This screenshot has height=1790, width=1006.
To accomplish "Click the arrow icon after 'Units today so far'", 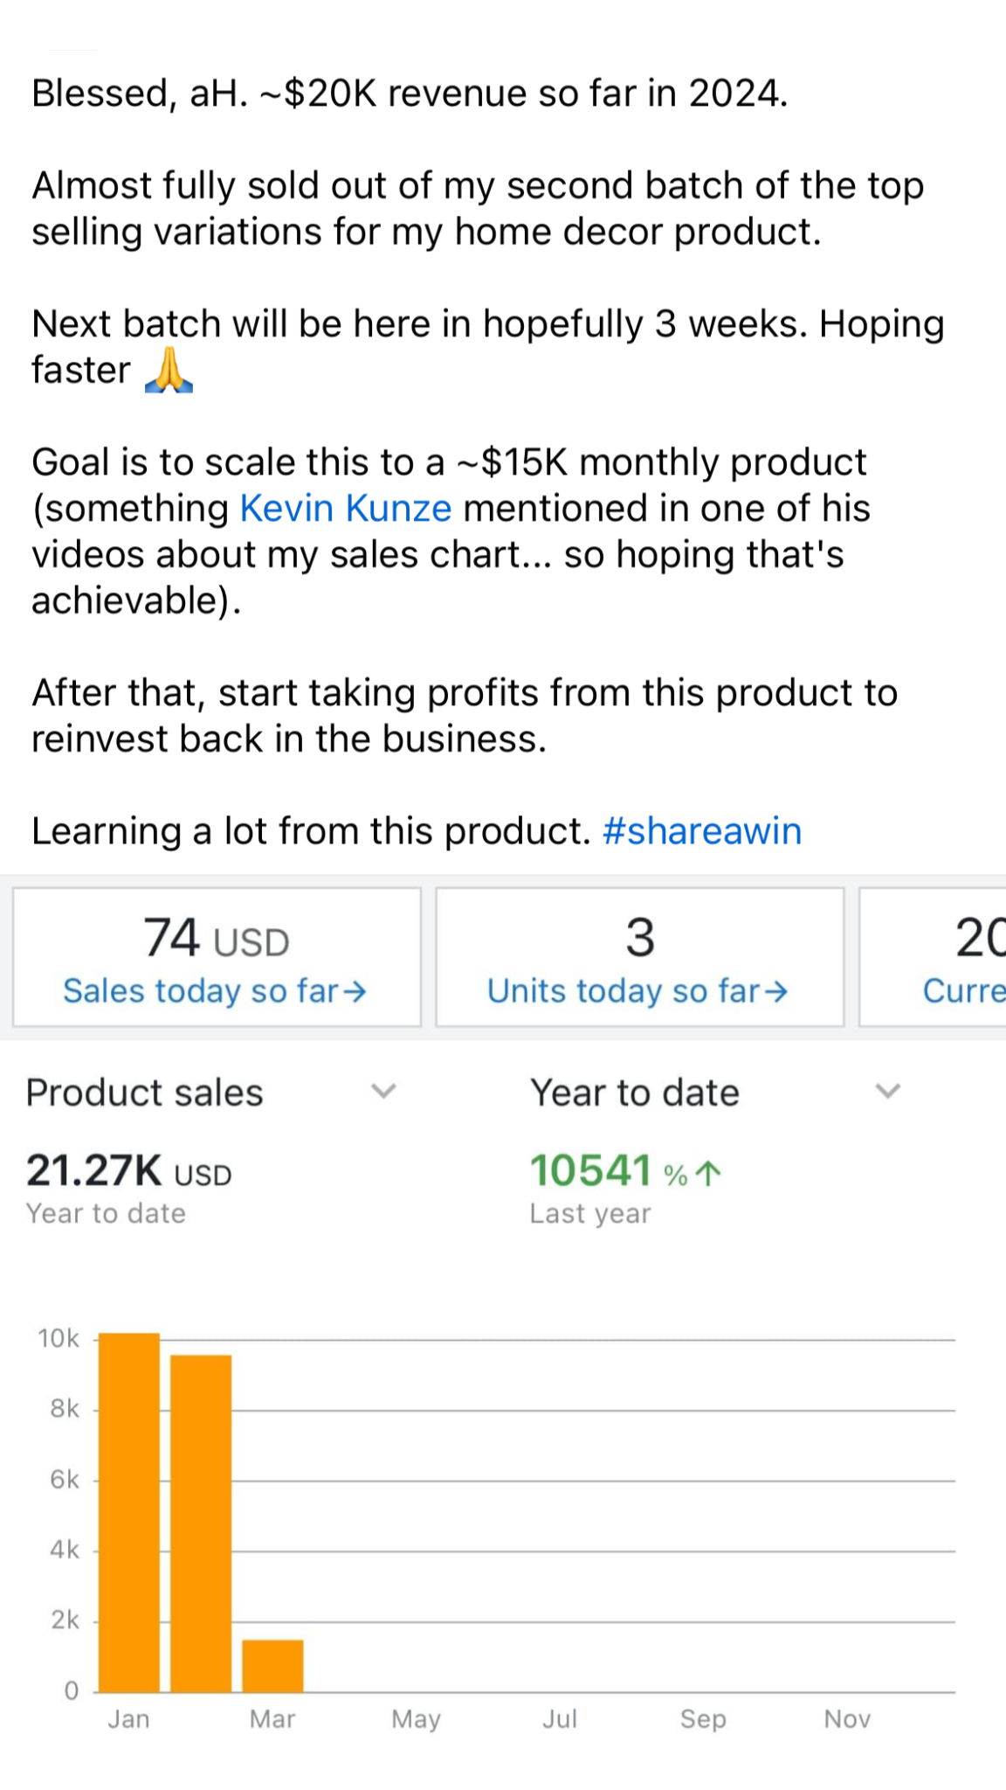I will click(x=776, y=992).
